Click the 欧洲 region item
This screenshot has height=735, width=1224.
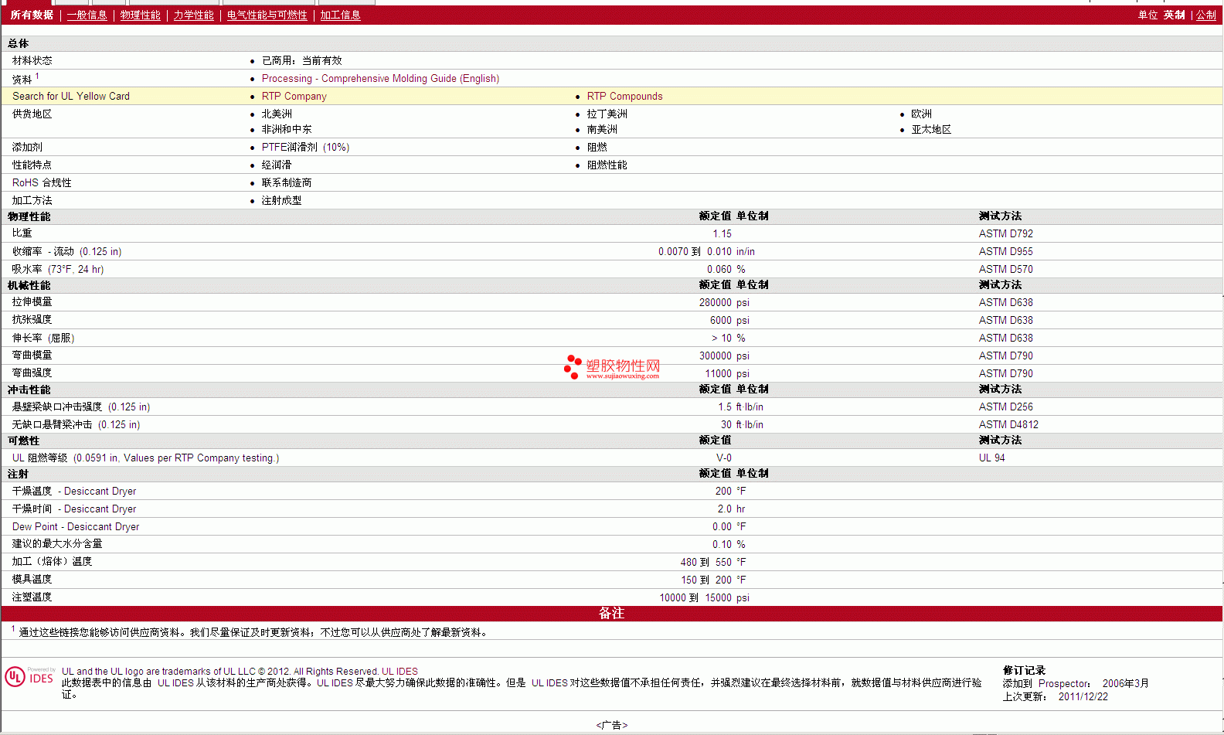coord(921,114)
